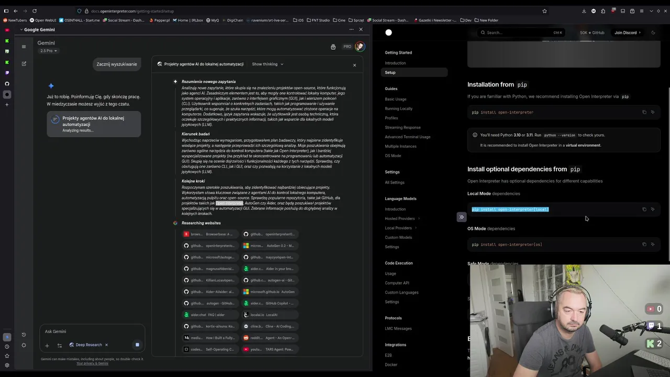Open the Introduction page under Getting Started
Screen dimensions: 670x377
pos(395,63)
